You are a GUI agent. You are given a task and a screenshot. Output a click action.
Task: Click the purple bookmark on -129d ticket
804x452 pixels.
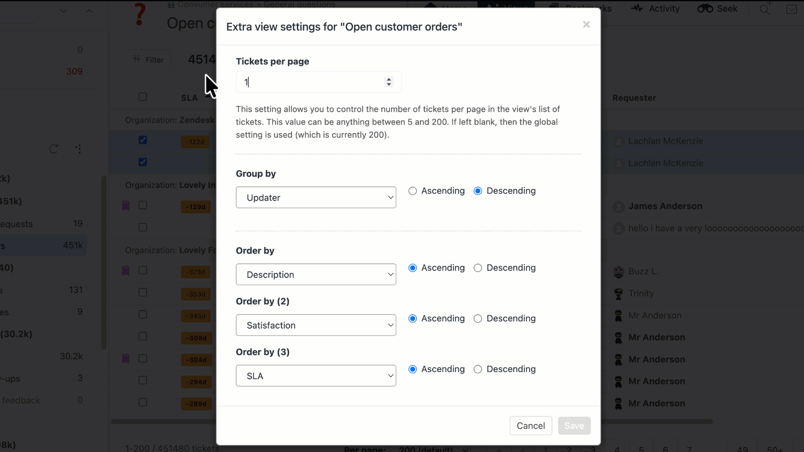(x=126, y=205)
